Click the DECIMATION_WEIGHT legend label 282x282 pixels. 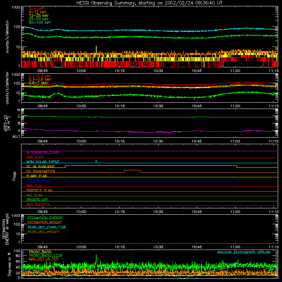pos(45,223)
